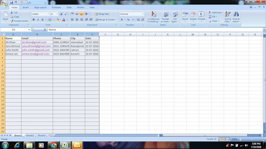The image size is (266, 149).
Task: Open the Office Button menu
Action: (x=4, y=4)
